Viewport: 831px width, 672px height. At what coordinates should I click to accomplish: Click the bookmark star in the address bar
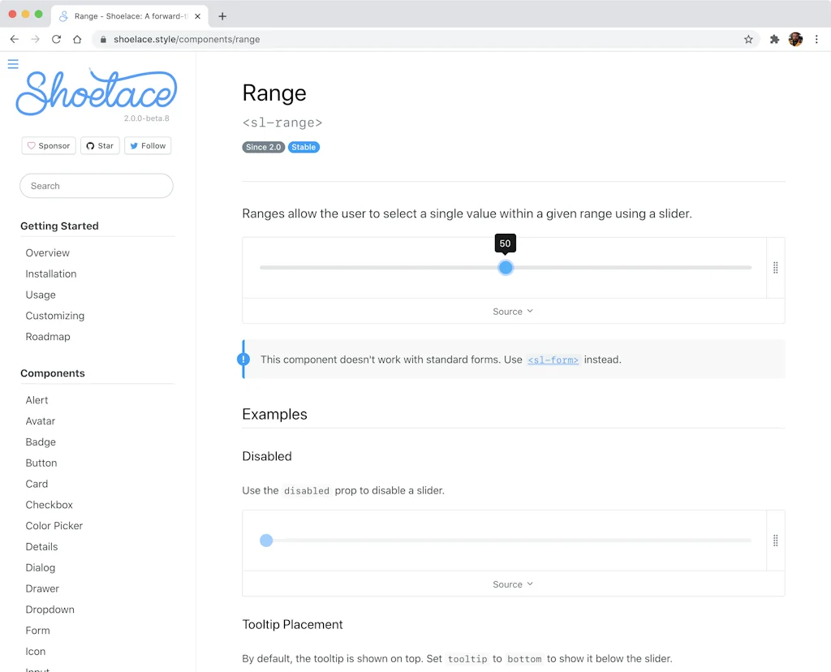coord(748,38)
